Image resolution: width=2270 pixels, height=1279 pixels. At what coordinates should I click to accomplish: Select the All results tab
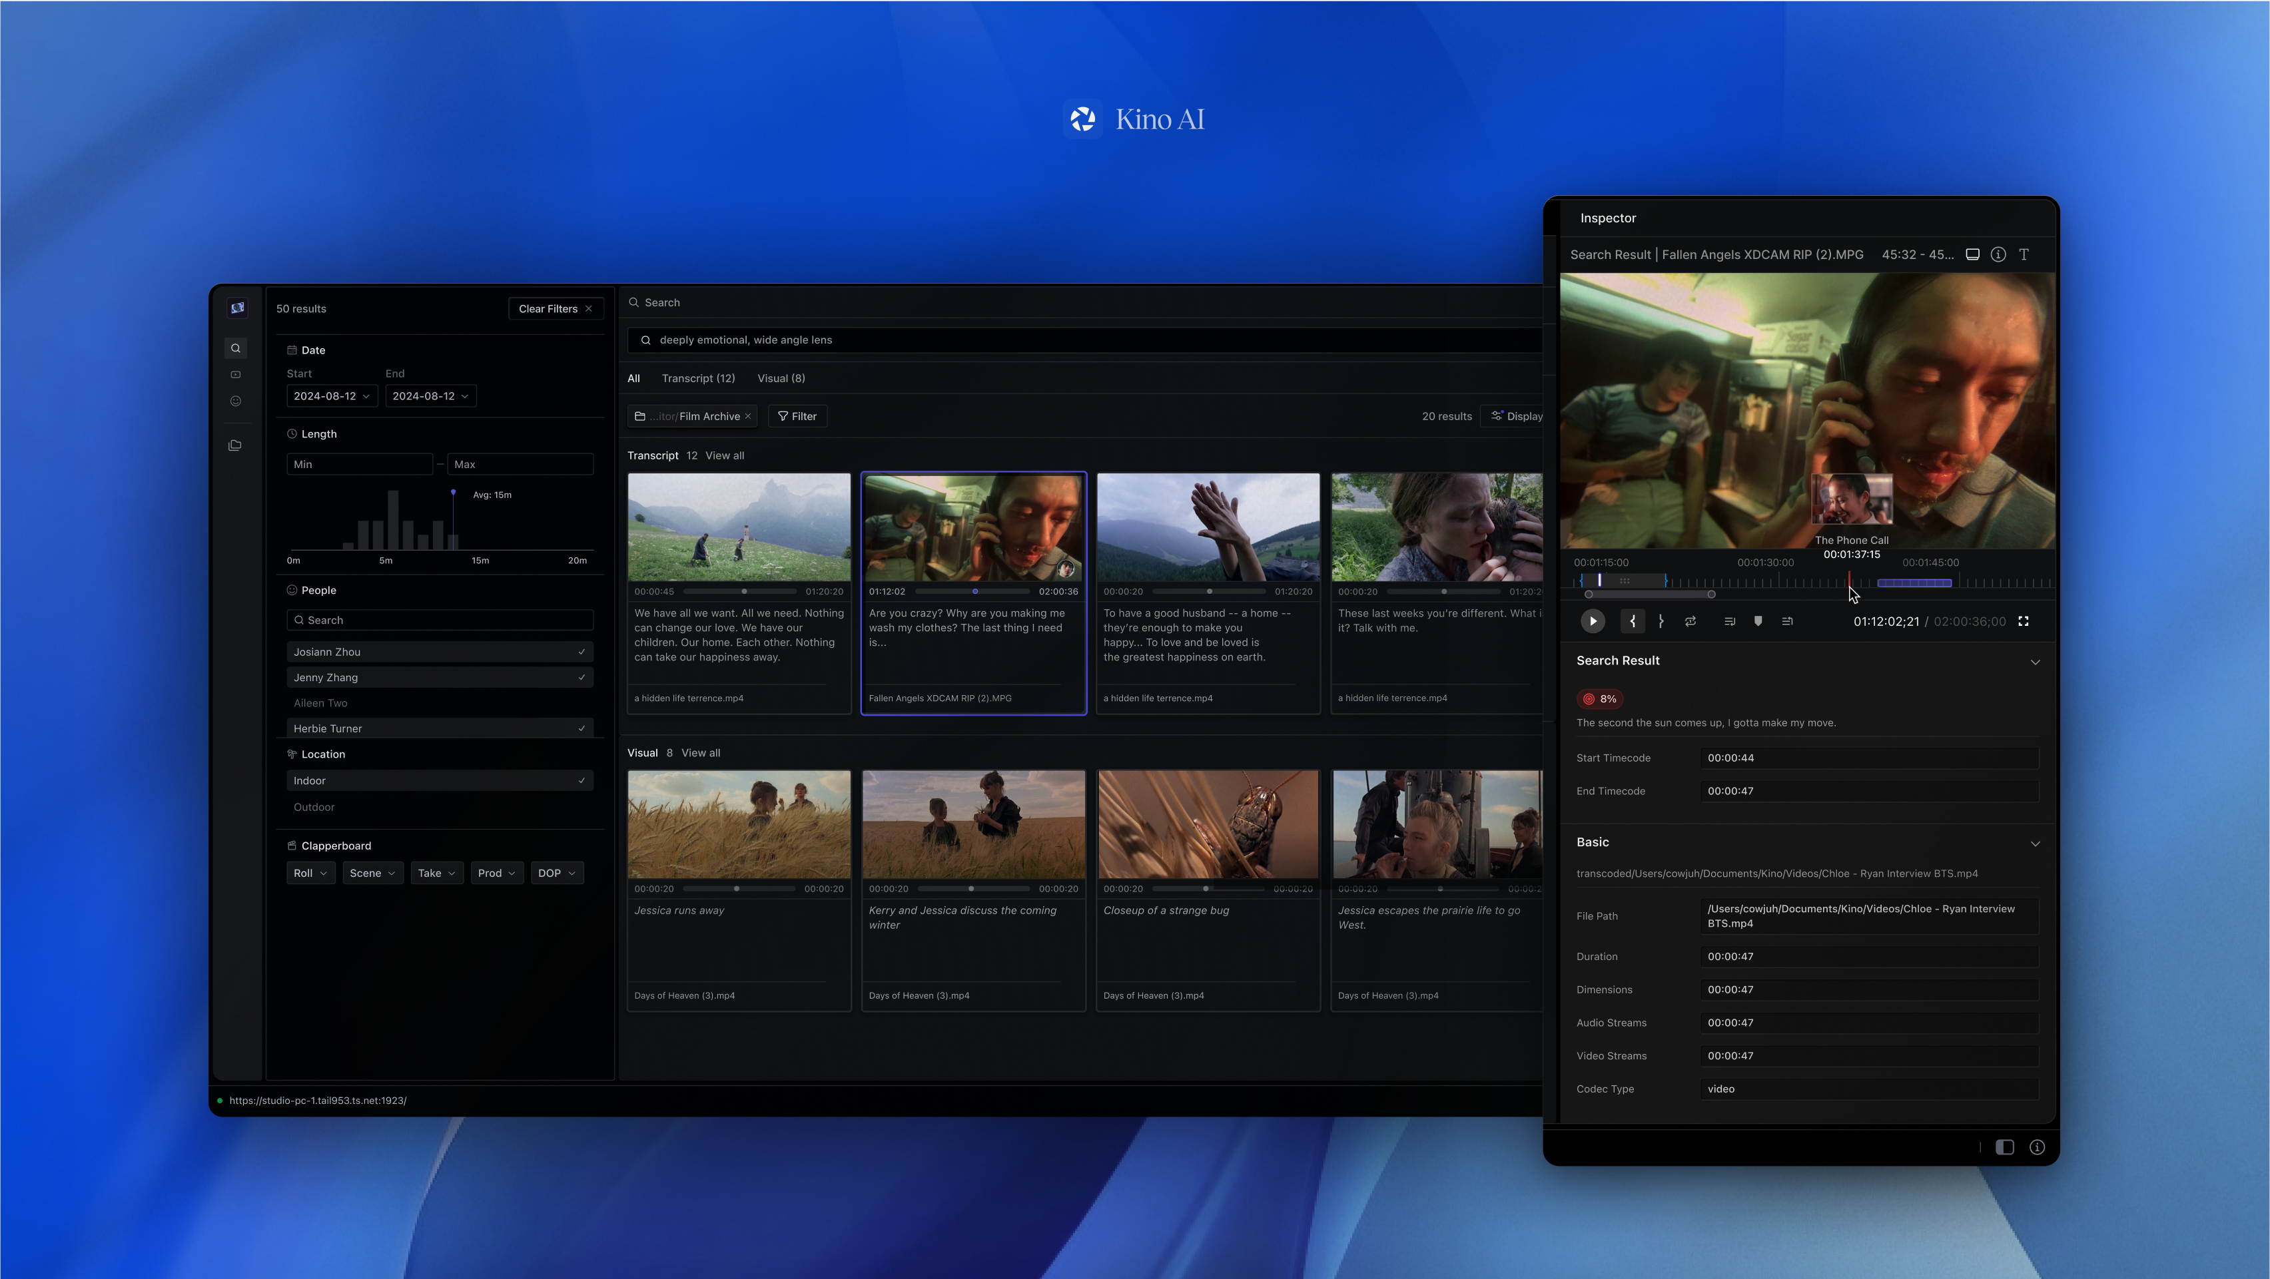[633, 379]
